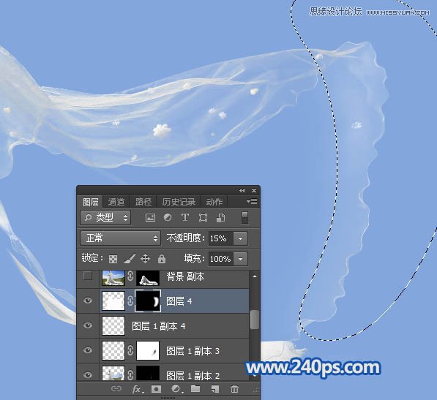Select layer name 图层 1 副本 3

(193, 351)
